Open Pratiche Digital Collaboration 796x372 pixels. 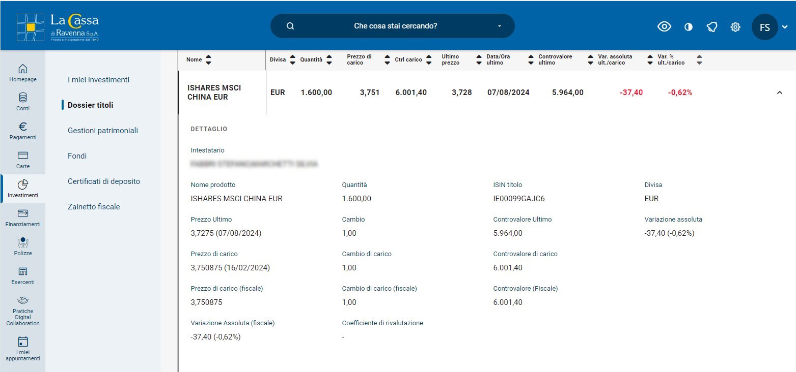click(23, 310)
